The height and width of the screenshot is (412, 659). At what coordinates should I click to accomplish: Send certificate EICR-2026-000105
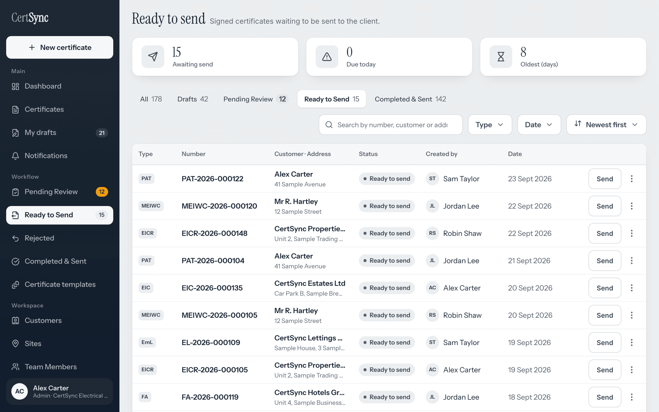605,370
